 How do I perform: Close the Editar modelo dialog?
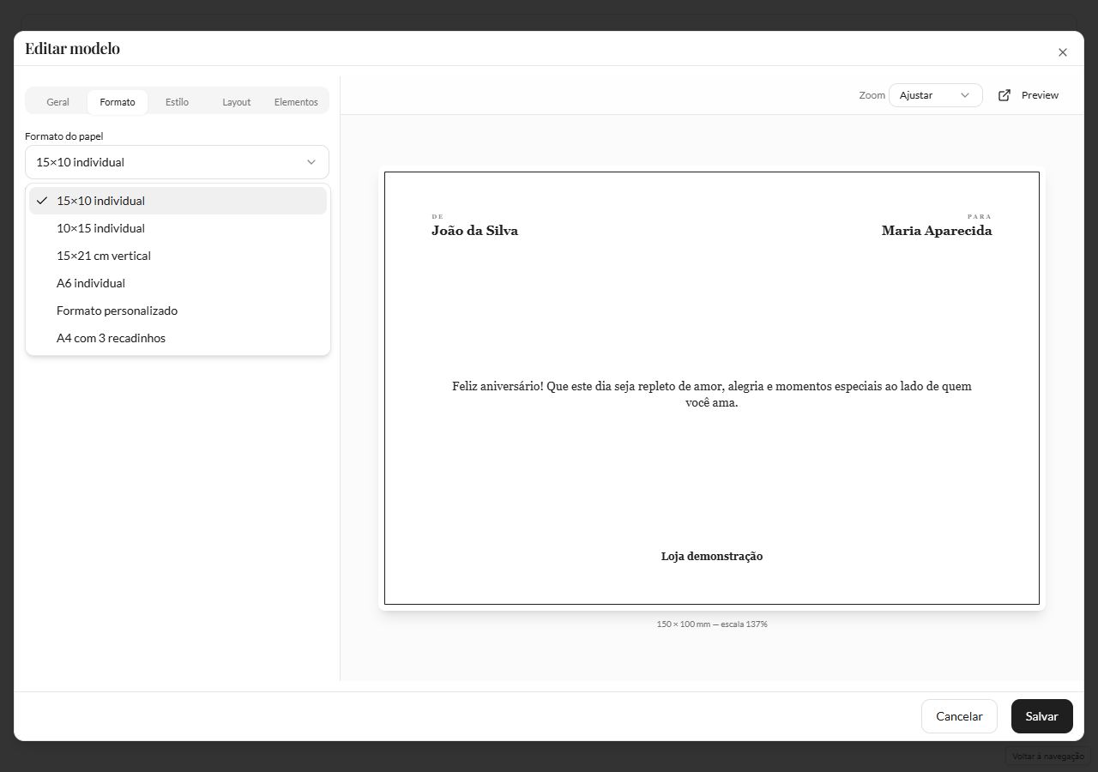click(x=1063, y=52)
